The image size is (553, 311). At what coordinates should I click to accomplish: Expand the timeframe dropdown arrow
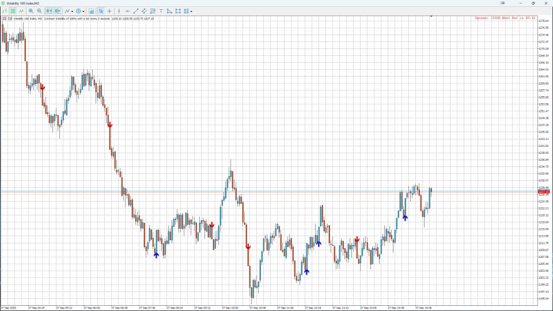pyautogui.click(x=84, y=12)
